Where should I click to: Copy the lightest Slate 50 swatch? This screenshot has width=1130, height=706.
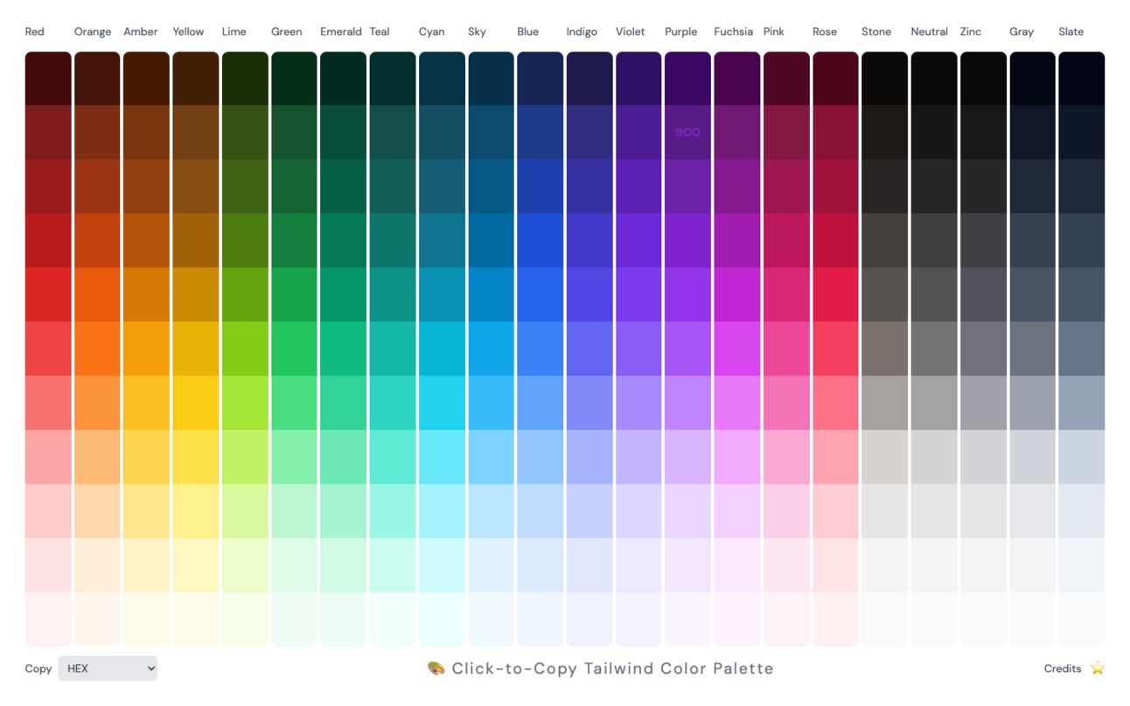tap(1081, 619)
